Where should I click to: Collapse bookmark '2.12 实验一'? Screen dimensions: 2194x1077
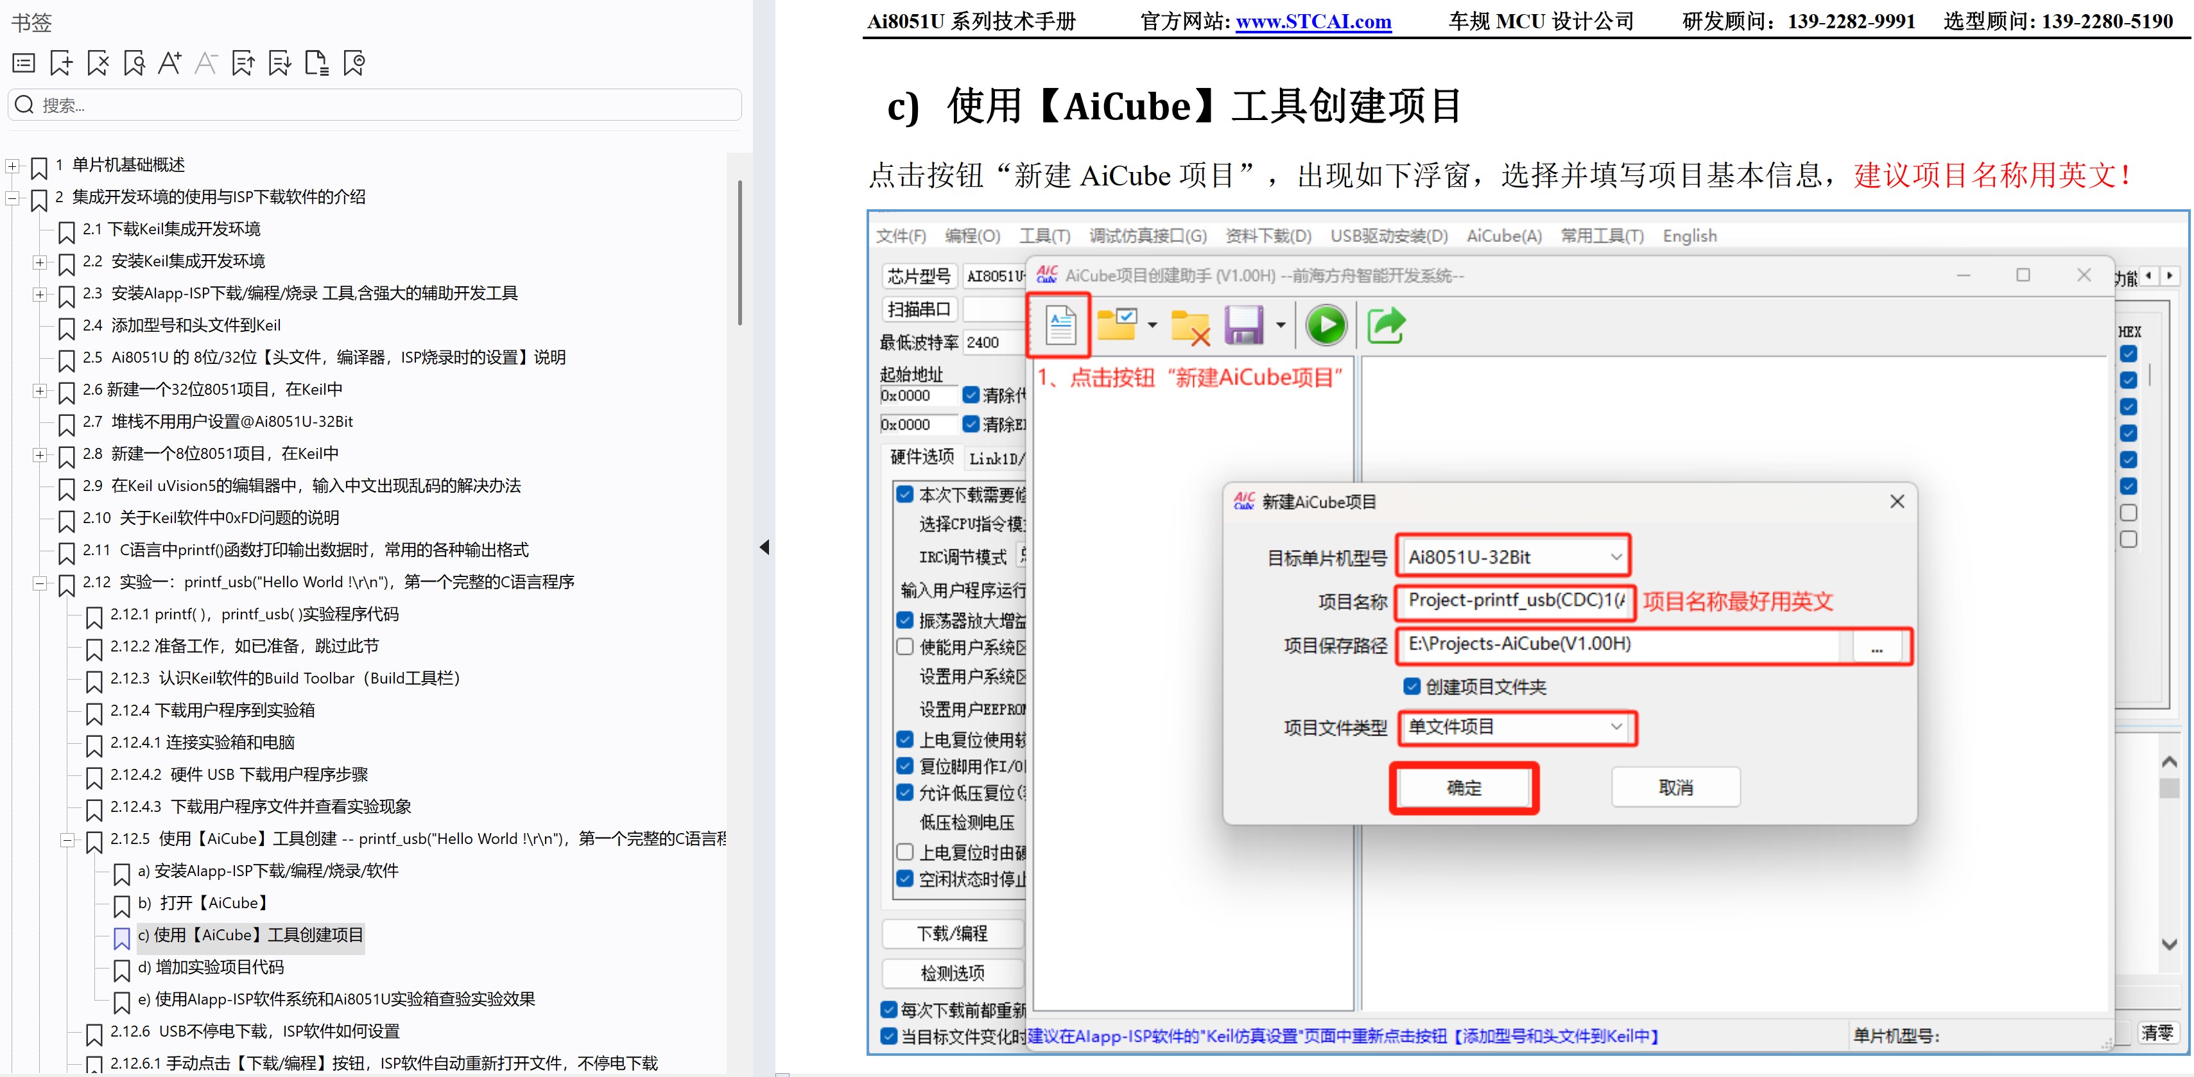(x=40, y=583)
